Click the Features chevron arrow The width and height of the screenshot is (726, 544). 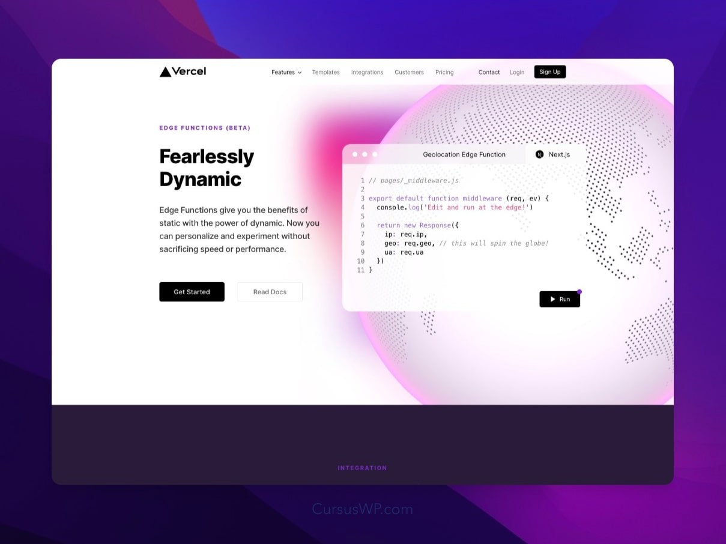tap(300, 73)
